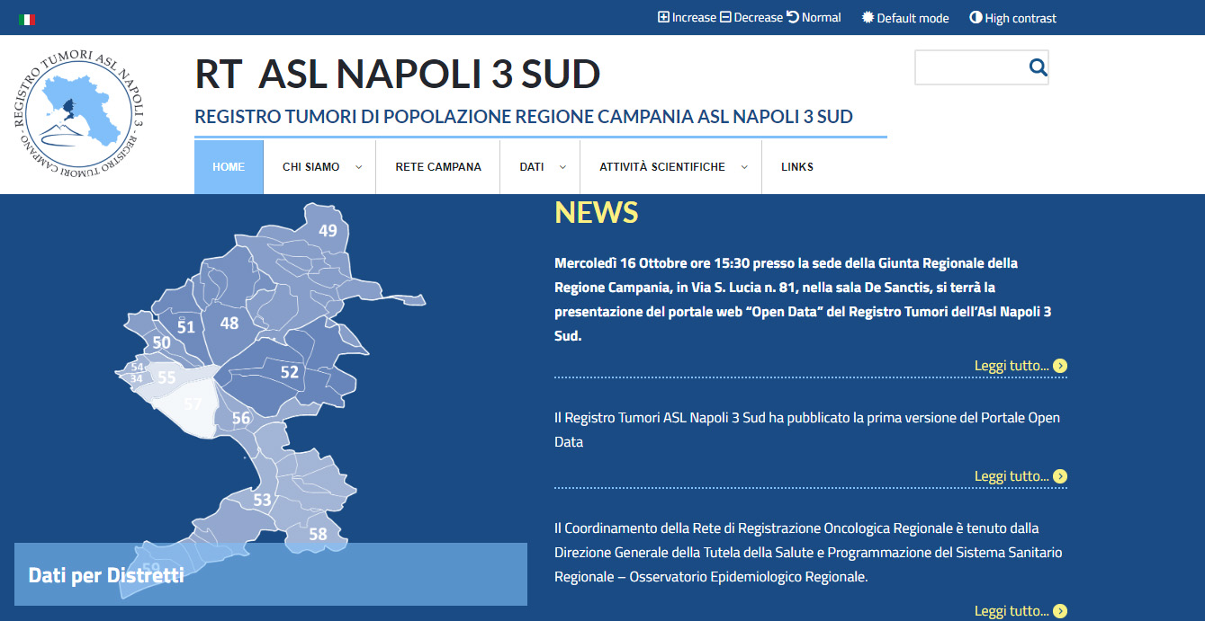Click the Decrease font size control

[x=751, y=18]
